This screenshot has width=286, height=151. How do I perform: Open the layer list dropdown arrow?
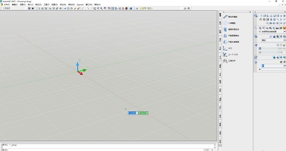point(182,8)
